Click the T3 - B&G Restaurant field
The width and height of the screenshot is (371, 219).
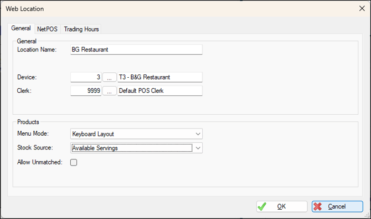160,77
